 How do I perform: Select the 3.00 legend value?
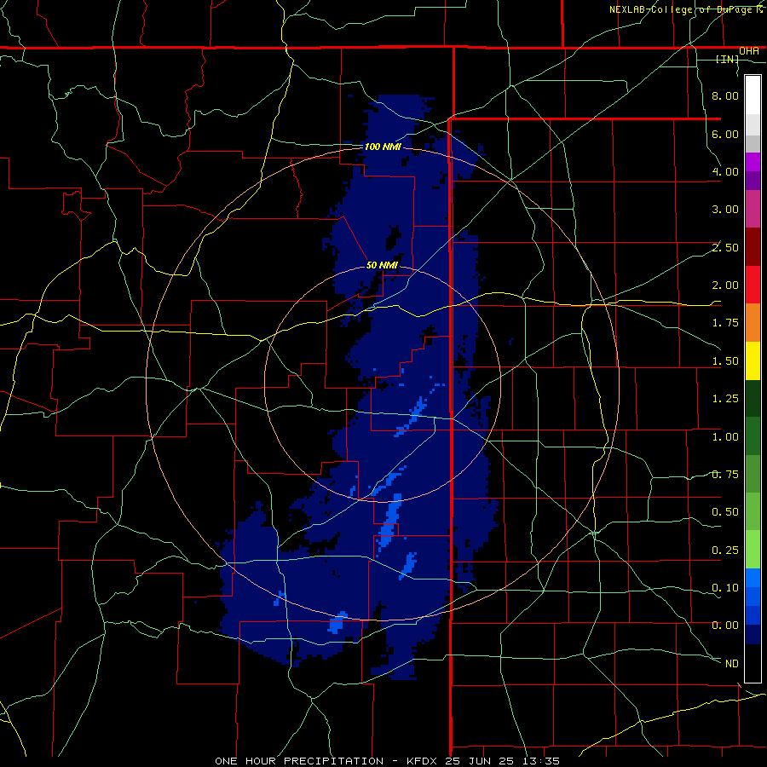(x=725, y=210)
